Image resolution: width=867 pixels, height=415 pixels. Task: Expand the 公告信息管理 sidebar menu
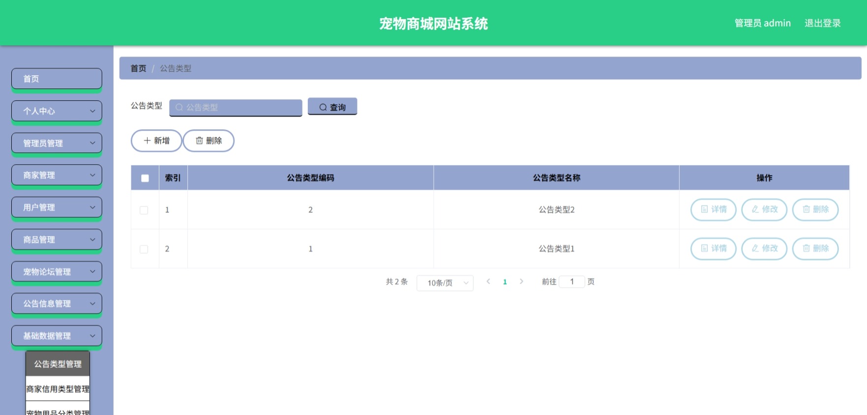57,303
